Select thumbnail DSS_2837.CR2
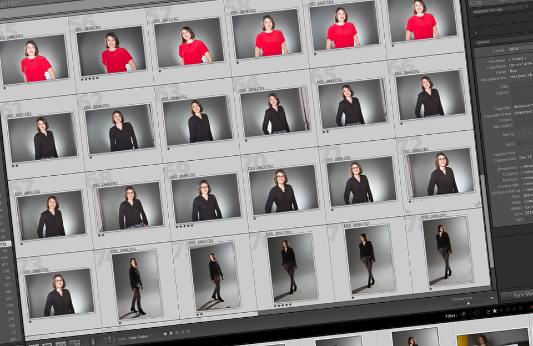The image size is (533, 346). coord(42,138)
